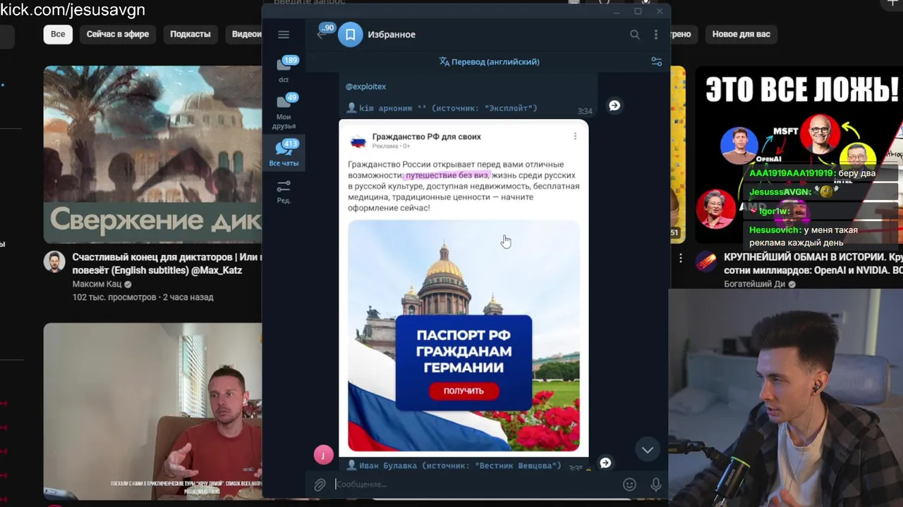
Task: Maximize the Telegram window
Action: (x=638, y=11)
